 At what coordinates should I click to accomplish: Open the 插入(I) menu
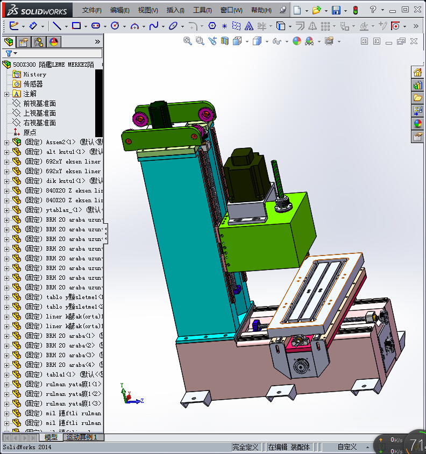pyautogui.click(x=175, y=10)
